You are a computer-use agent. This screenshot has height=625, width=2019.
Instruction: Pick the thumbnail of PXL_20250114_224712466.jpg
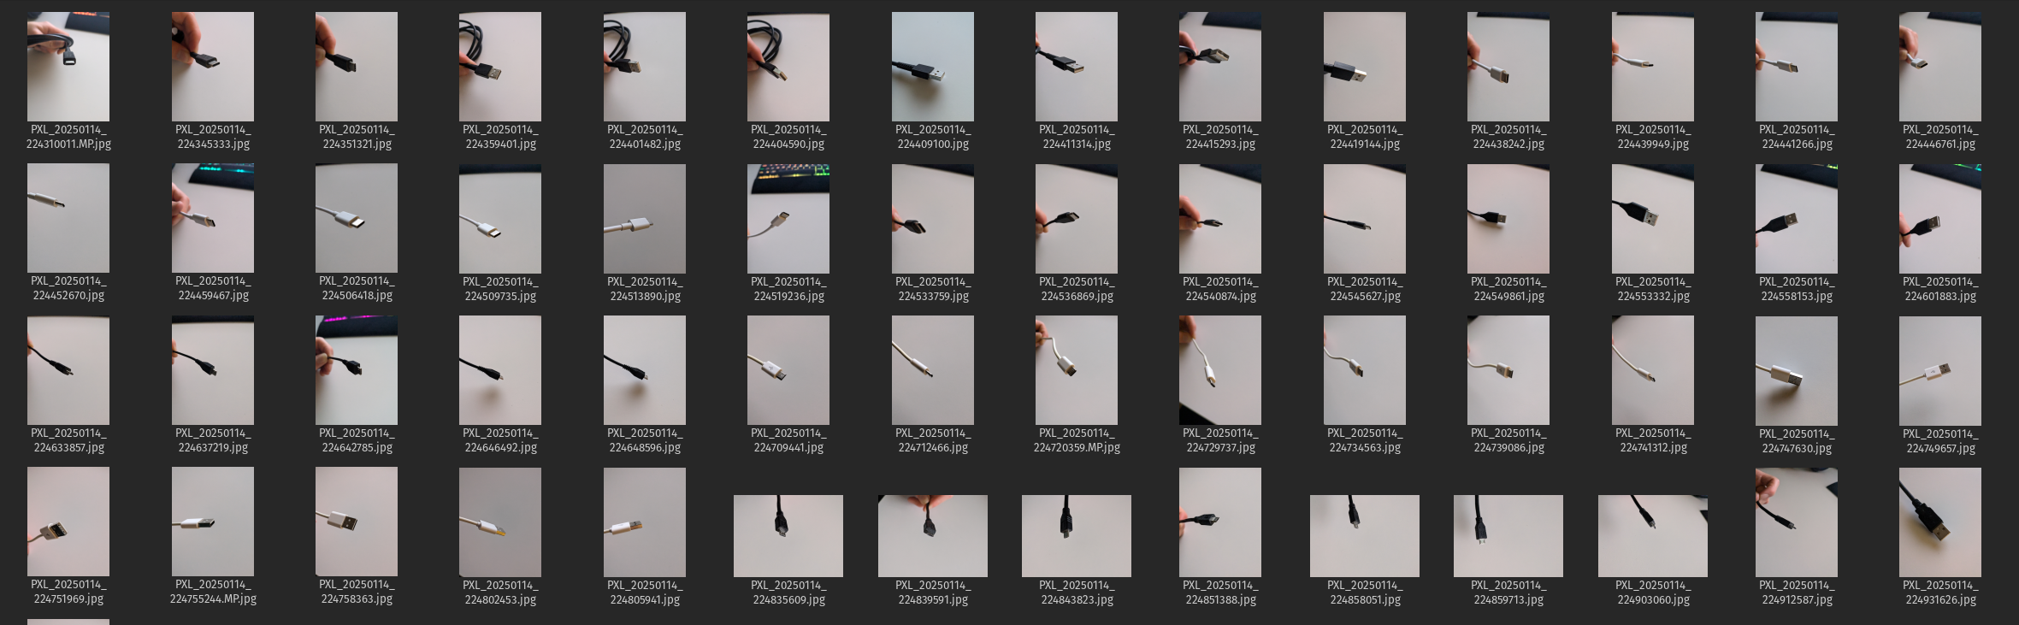click(933, 370)
